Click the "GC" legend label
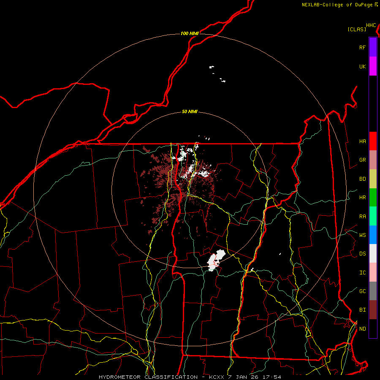The image size is (380, 380). tap(362, 291)
